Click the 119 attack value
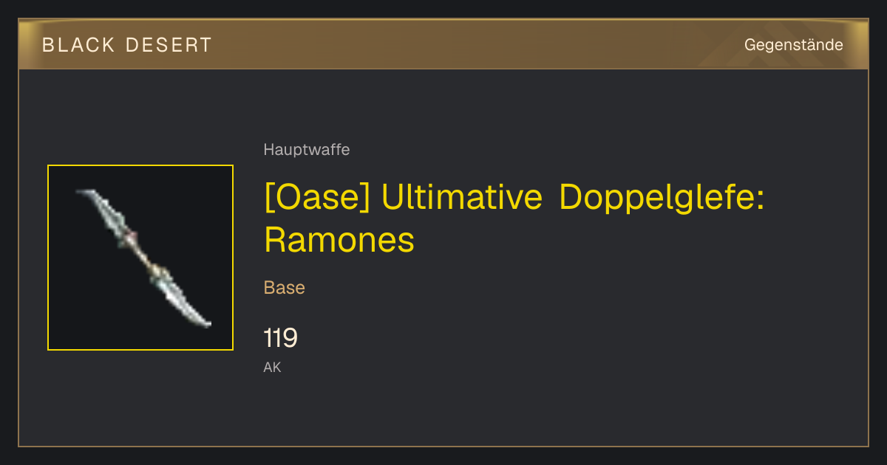887x465 pixels. (x=280, y=338)
